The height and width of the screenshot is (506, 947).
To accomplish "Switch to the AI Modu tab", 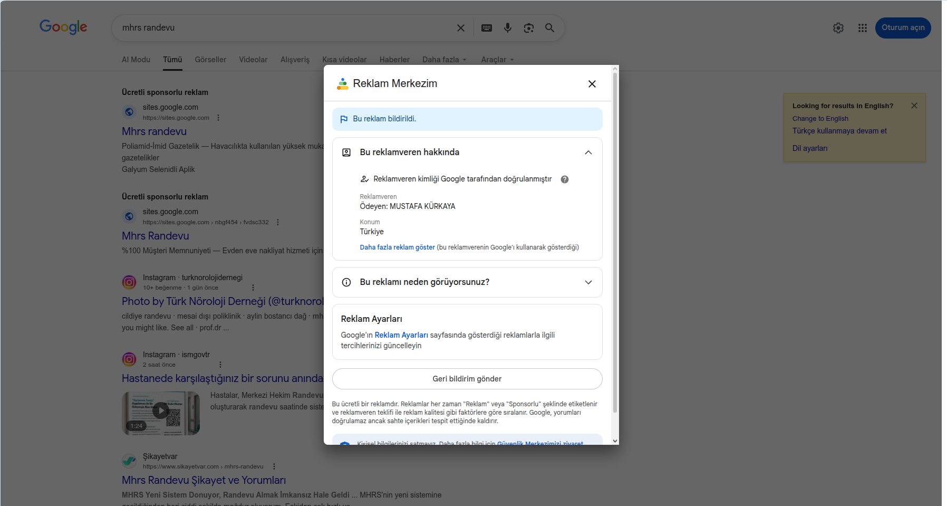I will pyautogui.click(x=136, y=60).
